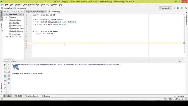Toggle Scroll to End icon in Run panel
This screenshot has width=188, height=106.
9,76
